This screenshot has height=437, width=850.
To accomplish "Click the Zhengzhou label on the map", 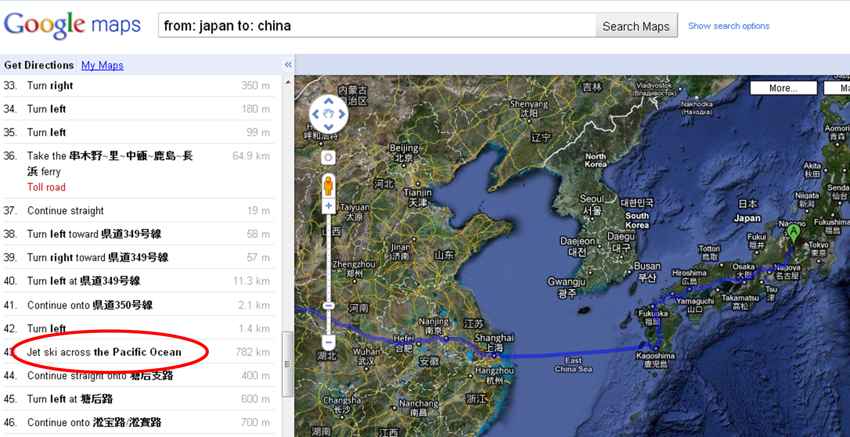I will (354, 268).
